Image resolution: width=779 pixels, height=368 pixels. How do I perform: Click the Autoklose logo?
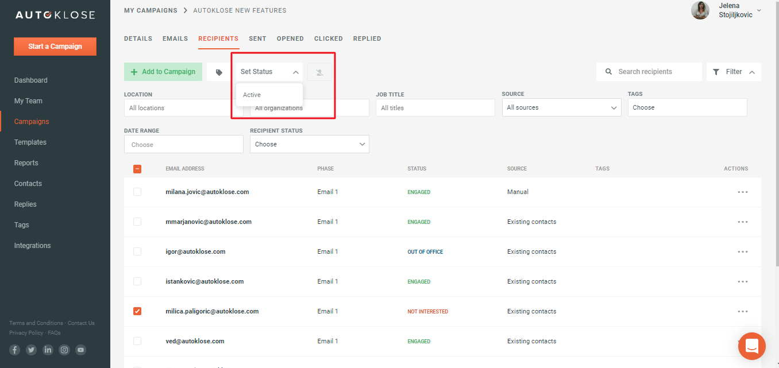click(55, 15)
